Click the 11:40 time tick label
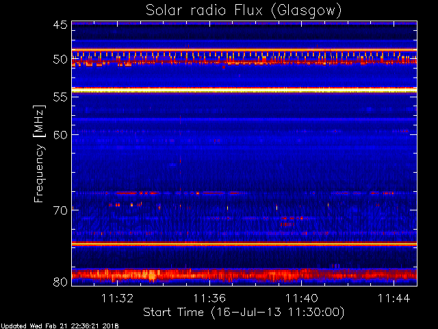438x329 pixels. click(x=301, y=298)
